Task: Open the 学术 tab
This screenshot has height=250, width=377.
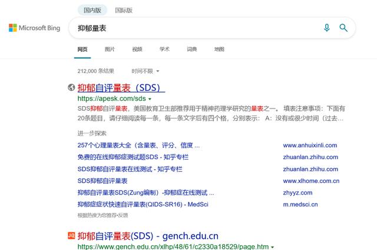Action: pyautogui.click(x=164, y=49)
